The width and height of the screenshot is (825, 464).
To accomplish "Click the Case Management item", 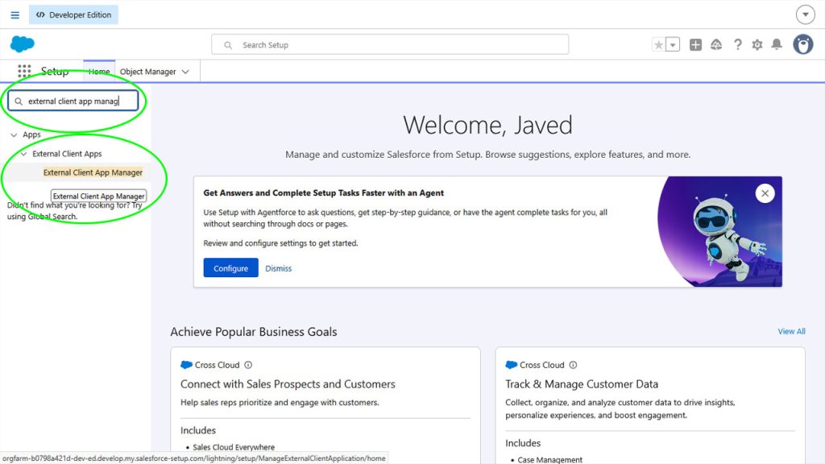I will pyautogui.click(x=549, y=460).
